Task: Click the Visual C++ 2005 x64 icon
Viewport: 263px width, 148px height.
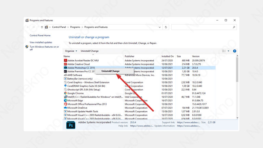Action: pyautogui.click(x=65, y=115)
